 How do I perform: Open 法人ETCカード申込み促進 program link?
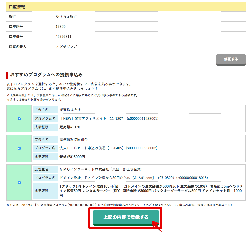pos(108,148)
